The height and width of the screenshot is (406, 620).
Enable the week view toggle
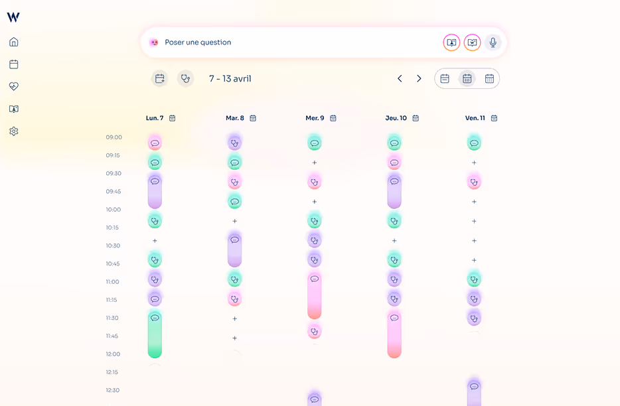(x=467, y=78)
